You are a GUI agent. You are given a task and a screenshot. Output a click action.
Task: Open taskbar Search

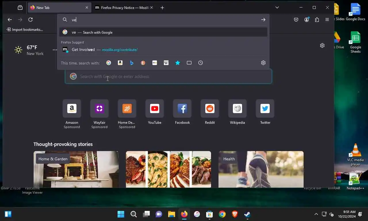pos(134,214)
